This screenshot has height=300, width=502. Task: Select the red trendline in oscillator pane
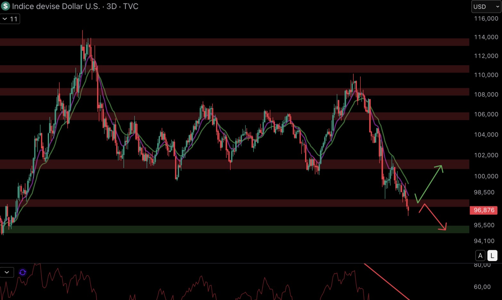pos(387,281)
